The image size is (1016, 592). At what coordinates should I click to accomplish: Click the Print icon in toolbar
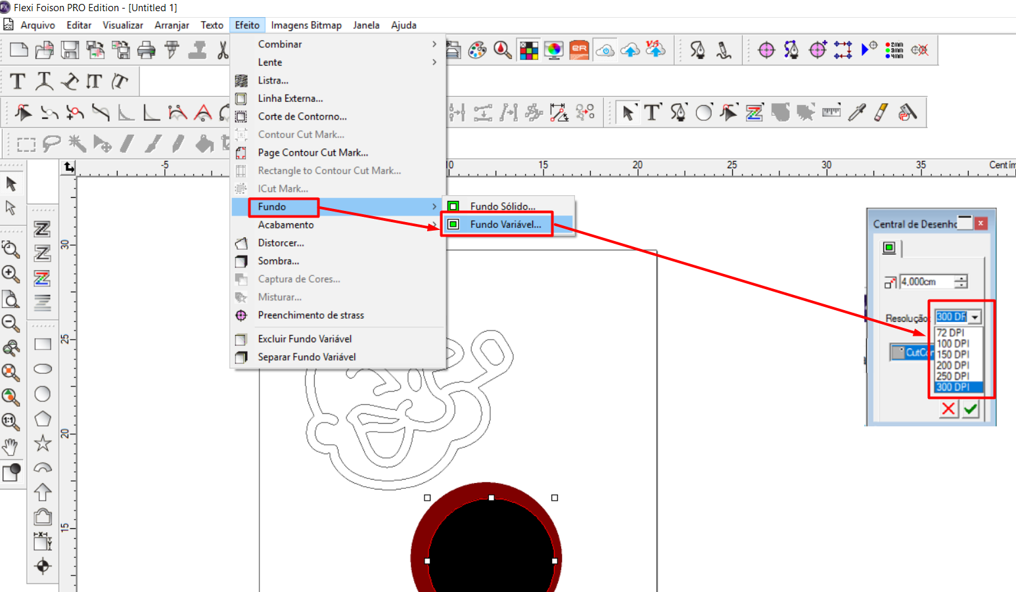pyautogui.click(x=147, y=50)
